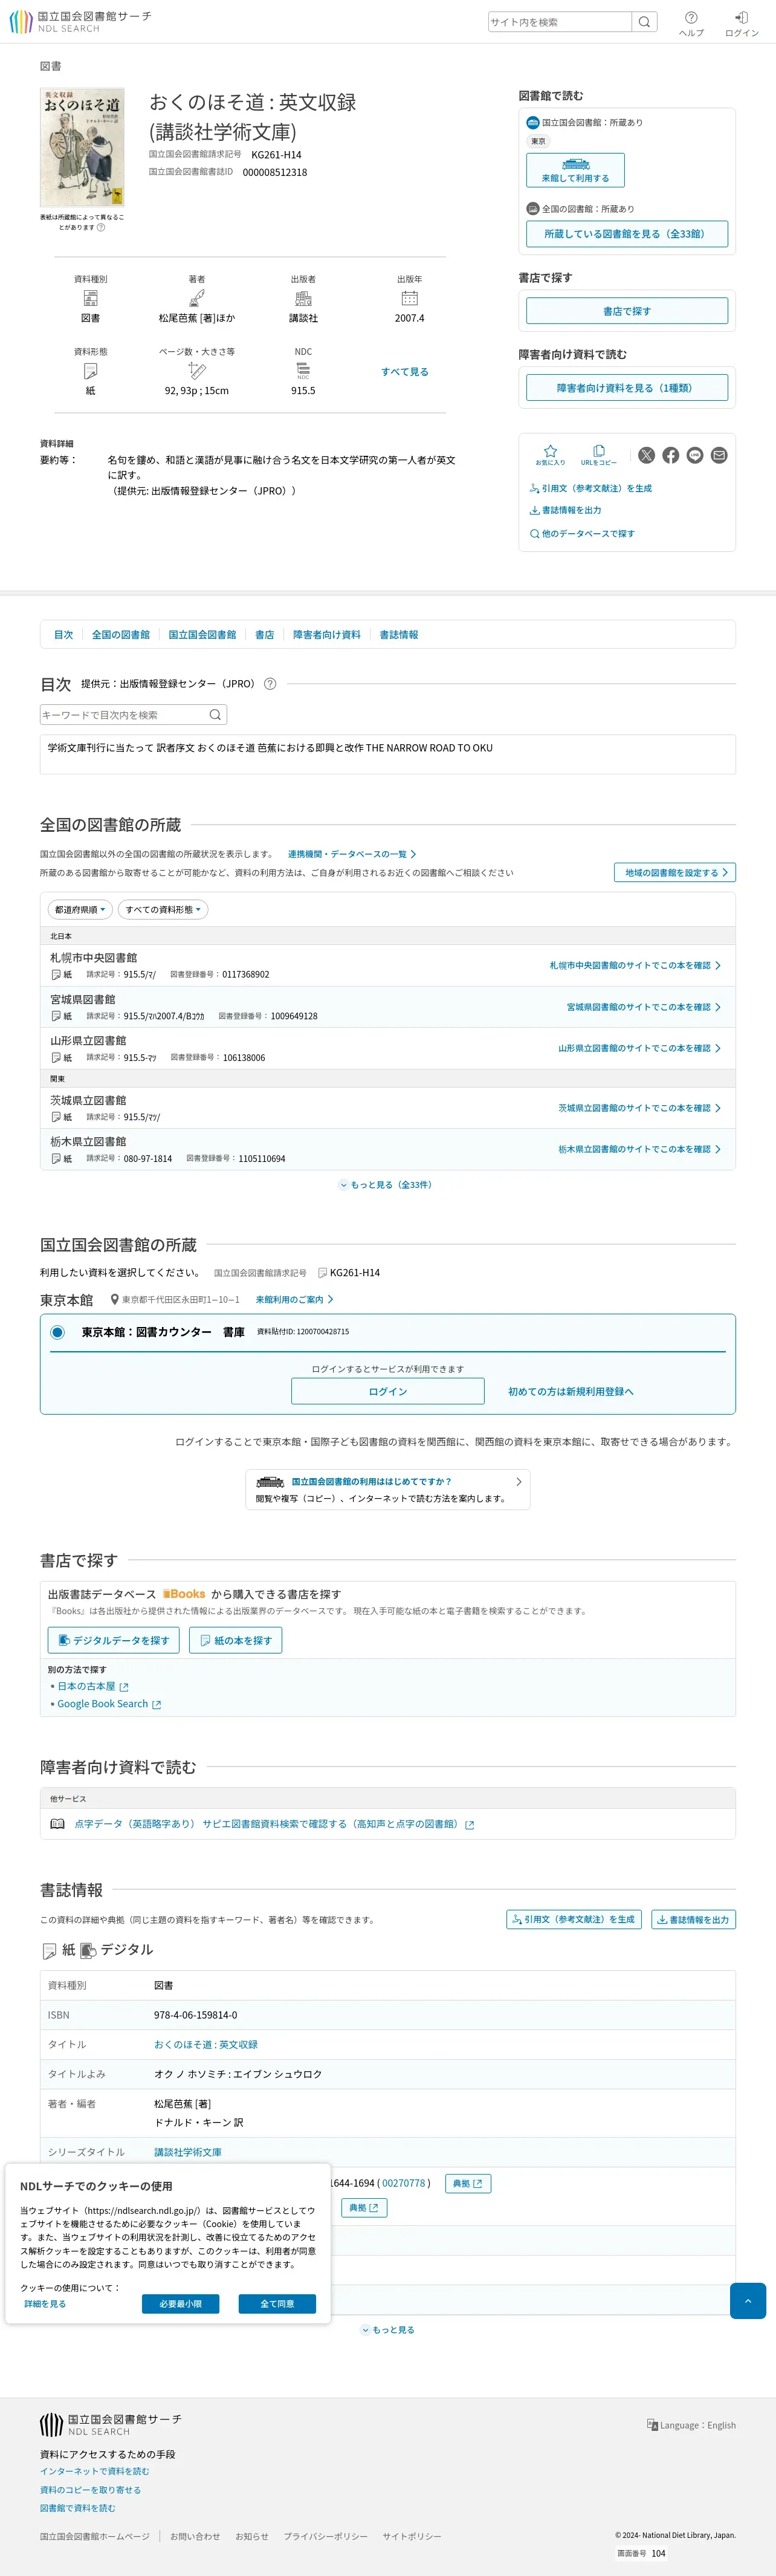This screenshot has width=776, height=2576.
Task: Click 引用文（参考文献注）を生成 in sidebar
Action: (x=590, y=488)
